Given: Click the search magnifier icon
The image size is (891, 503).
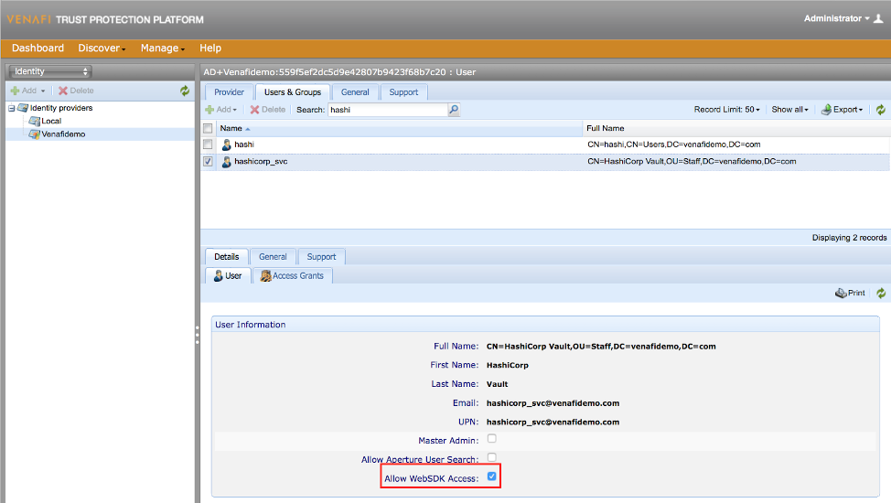Looking at the screenshot, I should [454, 110].
